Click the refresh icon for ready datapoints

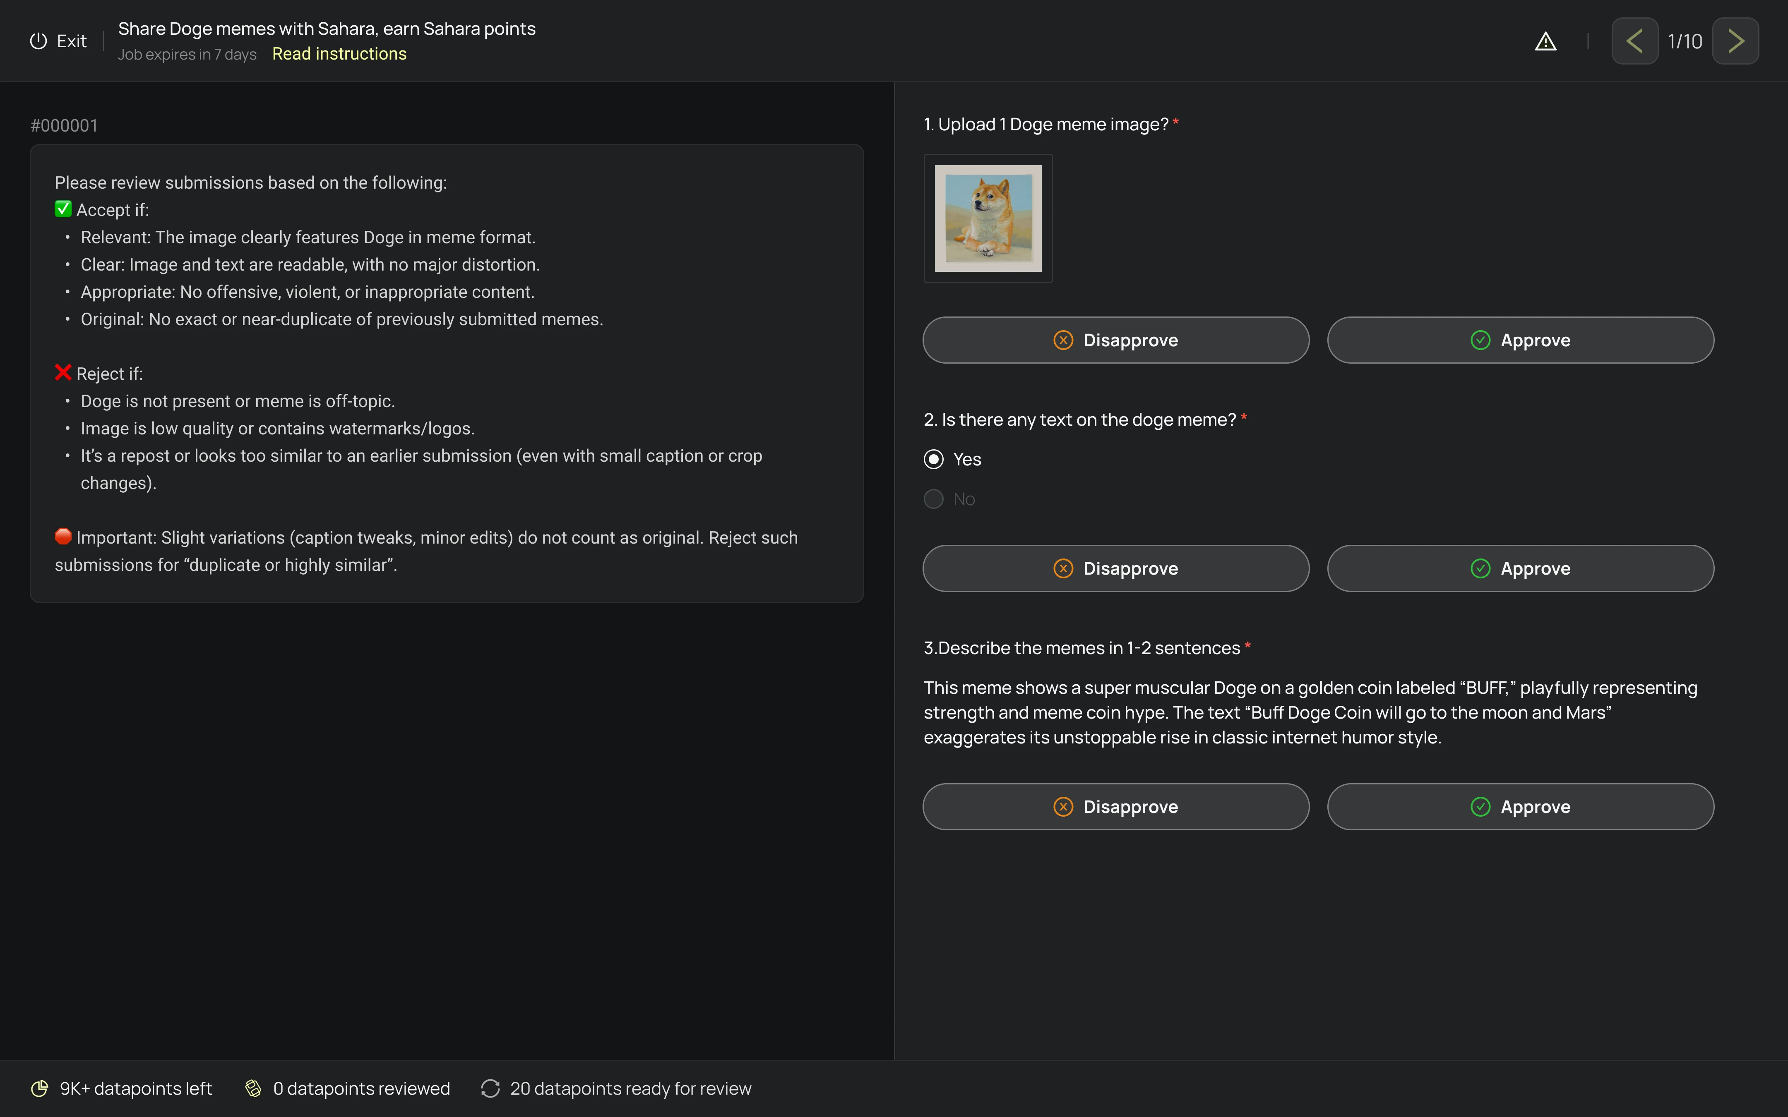pyautogui.click(x=490, y=1088)
